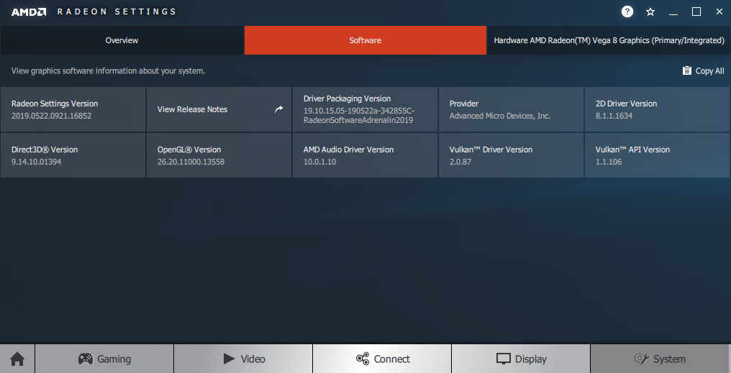Click the System gear icon

click(x=641, y=359)
